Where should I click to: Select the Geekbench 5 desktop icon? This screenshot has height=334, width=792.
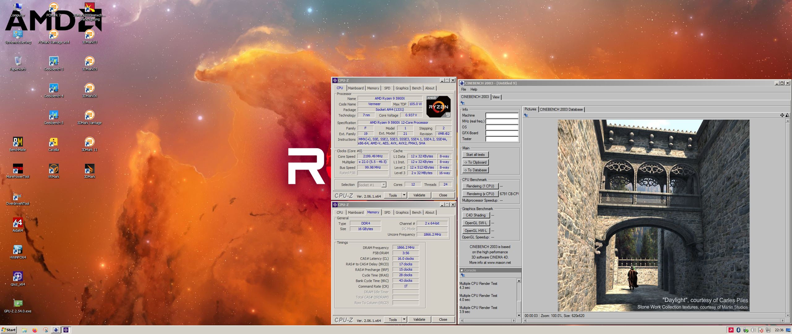(54, 117)
